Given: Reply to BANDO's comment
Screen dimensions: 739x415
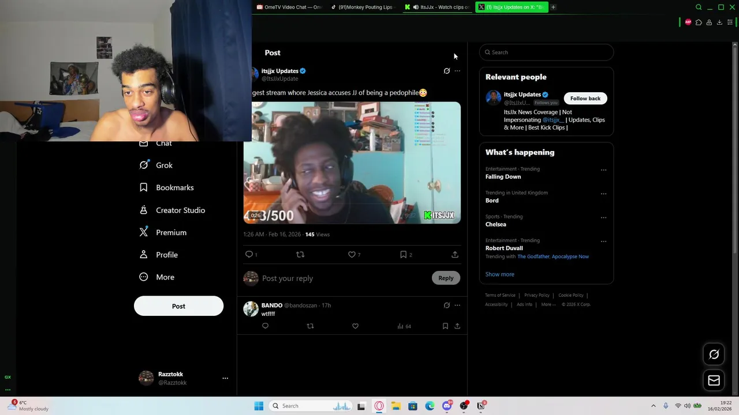Looking at the screenshot, I should click(x=266, y=326).
